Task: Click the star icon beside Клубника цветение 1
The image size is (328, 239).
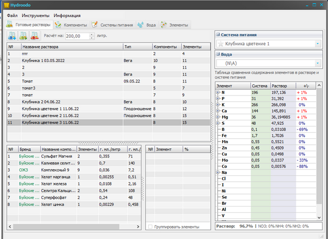Action: click(x=220, y=44)
